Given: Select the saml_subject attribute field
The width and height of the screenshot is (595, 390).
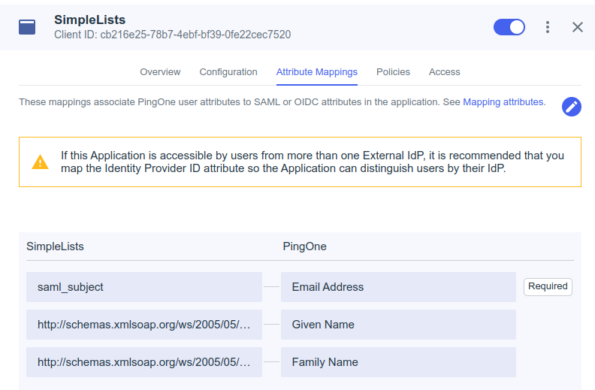Looking at the screenshot, I should click(144, 287).
